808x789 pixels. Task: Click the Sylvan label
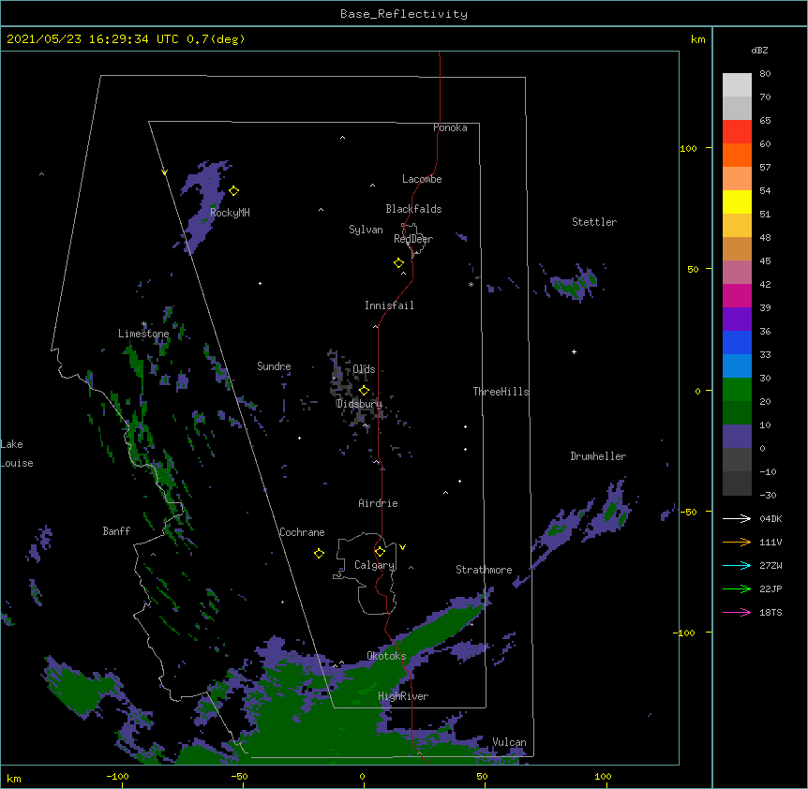tap(366, 230)
